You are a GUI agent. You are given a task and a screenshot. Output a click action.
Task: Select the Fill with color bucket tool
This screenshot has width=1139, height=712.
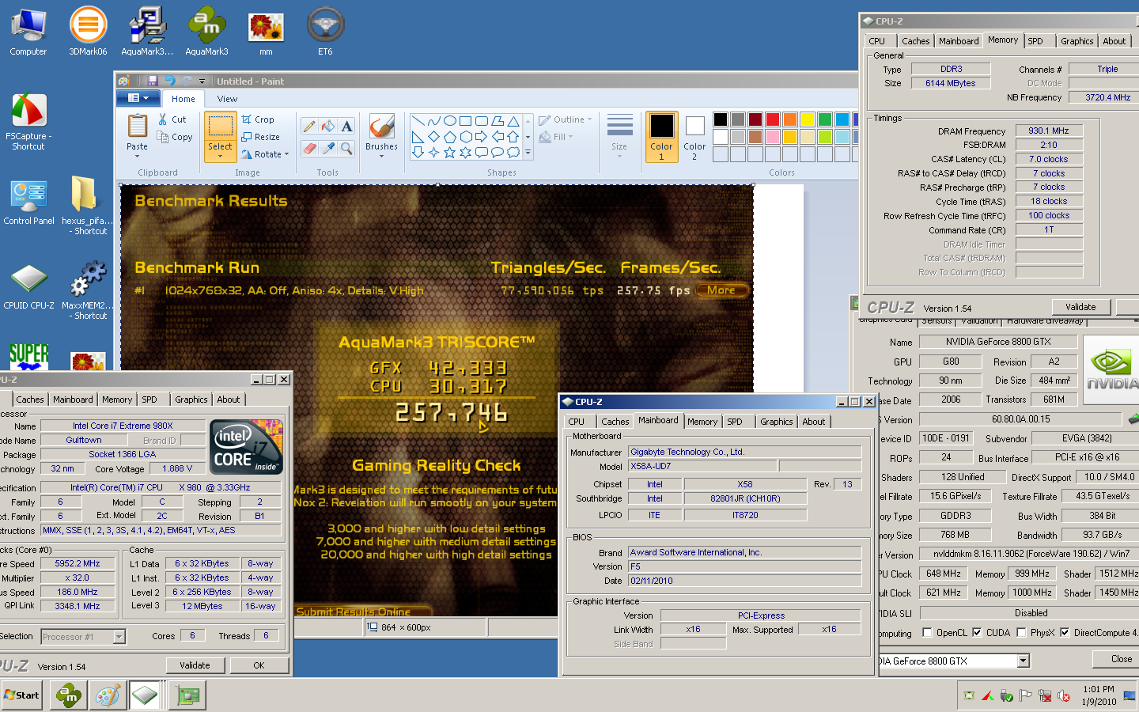pyautogui.click(x=328, y=127)
